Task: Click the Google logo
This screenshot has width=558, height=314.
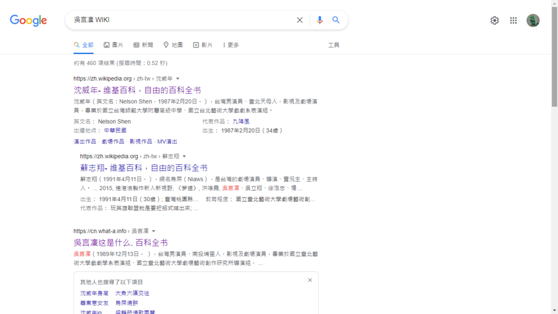Action: click(x=28, y=20)
